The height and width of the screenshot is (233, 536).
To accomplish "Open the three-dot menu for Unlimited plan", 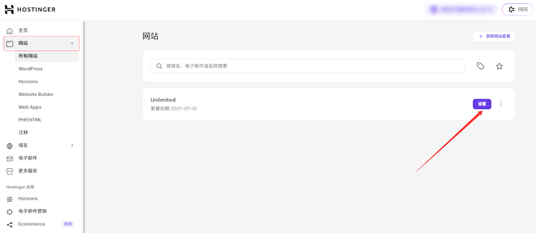I will click(501, 104).
